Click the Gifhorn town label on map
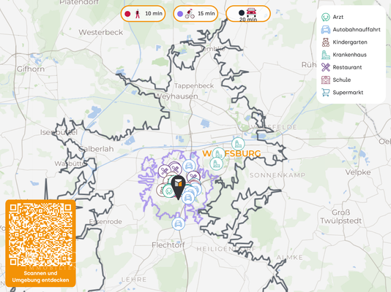The height and width of the screenshot is (292, 391). point(31,69)
